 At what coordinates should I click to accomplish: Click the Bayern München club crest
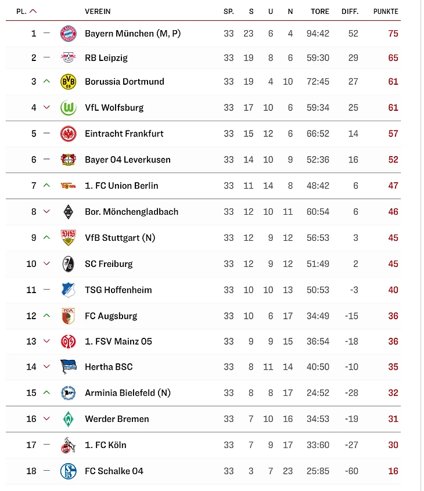[x=68, y=34]
